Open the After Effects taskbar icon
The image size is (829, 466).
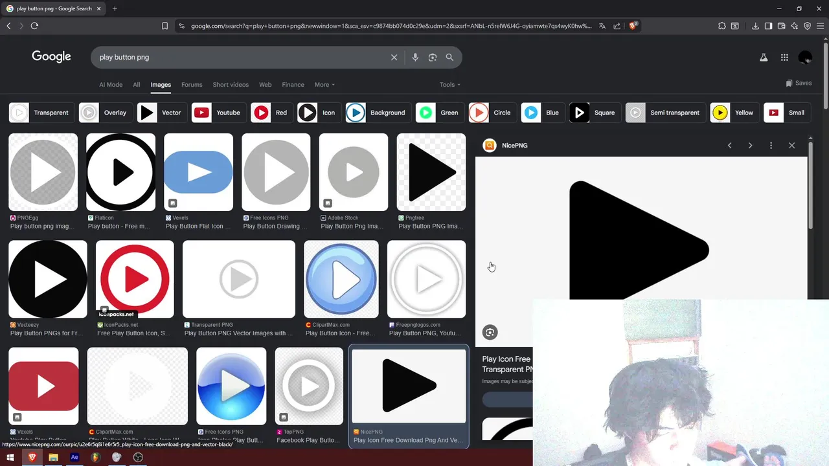[x=74, y=457]
